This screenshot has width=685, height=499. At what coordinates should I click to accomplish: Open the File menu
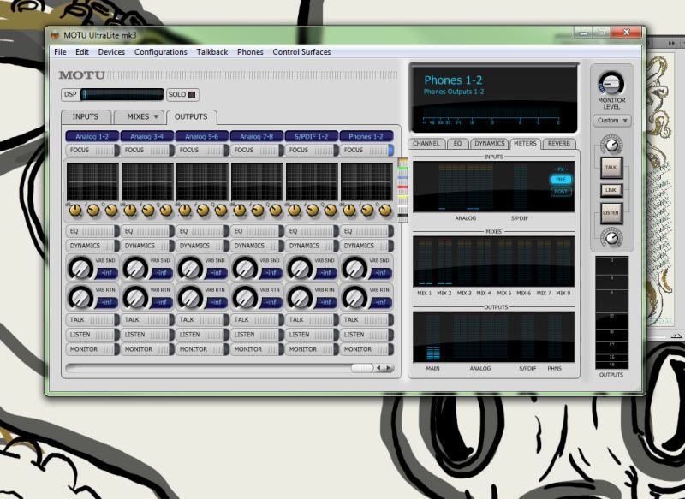[60, 52]
